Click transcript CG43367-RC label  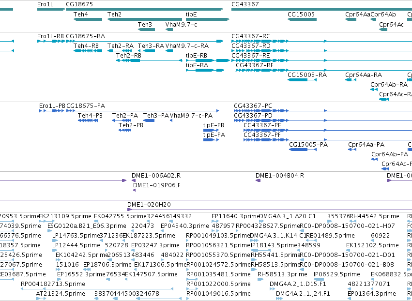coord(251,36)
